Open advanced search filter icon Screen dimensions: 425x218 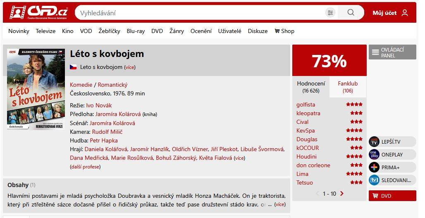(x=330, y=13)
